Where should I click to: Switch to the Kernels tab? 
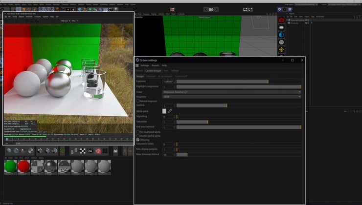click(x=139, y=71)
